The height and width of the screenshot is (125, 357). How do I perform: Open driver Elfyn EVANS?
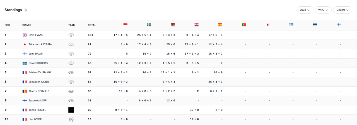point(36,35)
